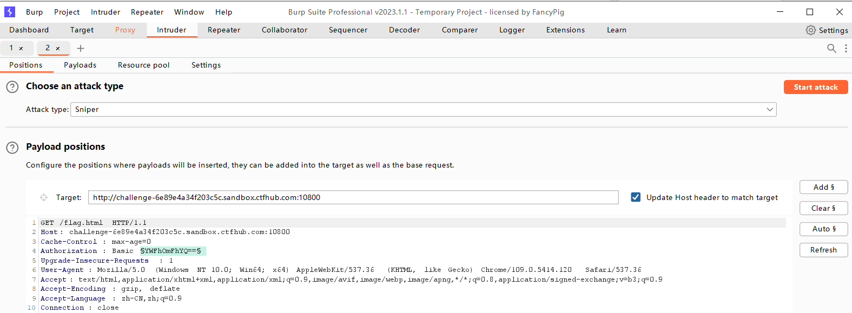Switch to the Proxy tab
The width and height of the screenshot is (852, 313).
coord(125,30)
